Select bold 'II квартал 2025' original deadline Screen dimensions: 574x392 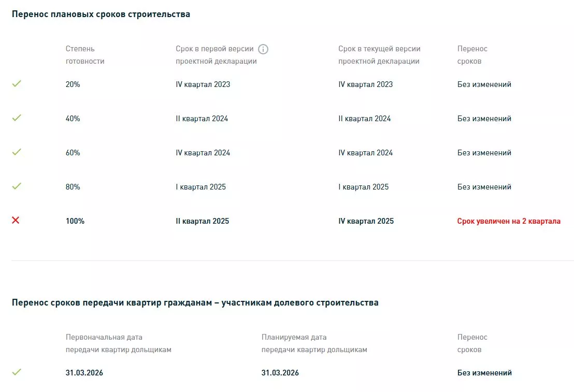(203, 221)
